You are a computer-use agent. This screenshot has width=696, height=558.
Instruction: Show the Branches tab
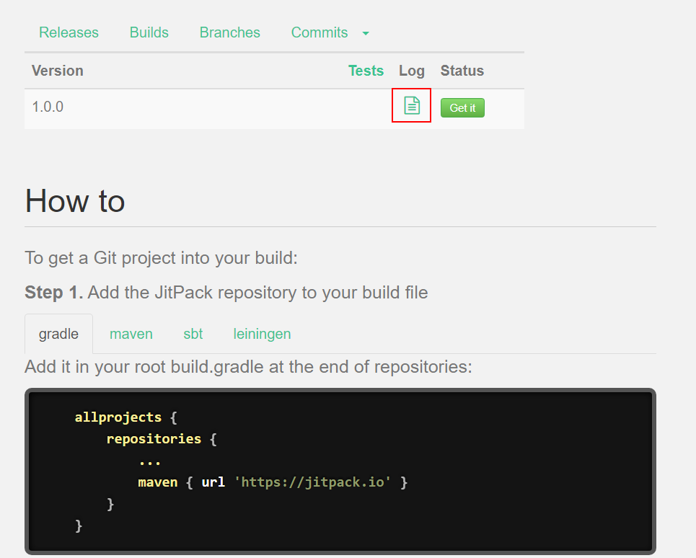[230, 32]
